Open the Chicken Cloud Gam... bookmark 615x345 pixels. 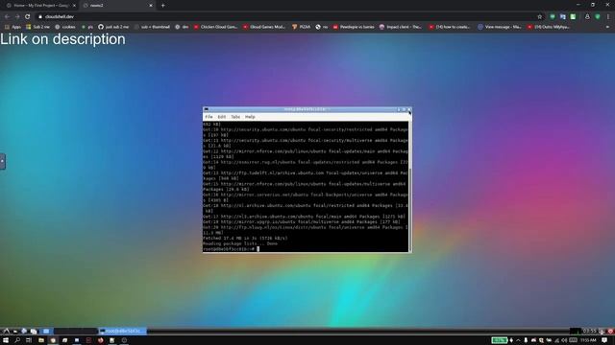(x=215, y=27)
